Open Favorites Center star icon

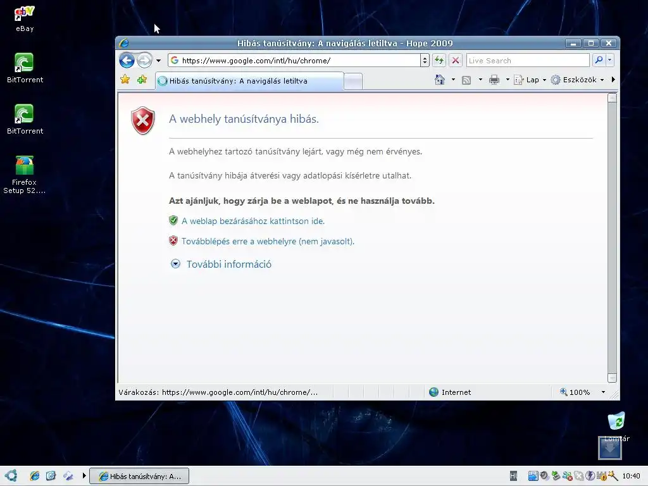(125, 79)
